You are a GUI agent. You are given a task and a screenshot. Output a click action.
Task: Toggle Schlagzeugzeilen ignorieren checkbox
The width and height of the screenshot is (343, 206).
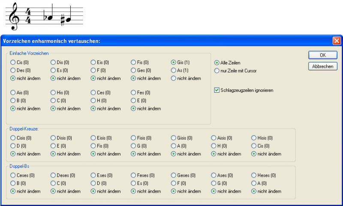click(x=217, y=90)
